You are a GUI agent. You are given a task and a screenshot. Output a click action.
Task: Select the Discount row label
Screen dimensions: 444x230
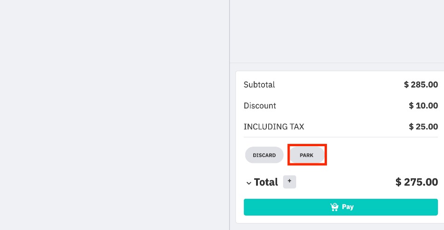click(x=260, y=105)
